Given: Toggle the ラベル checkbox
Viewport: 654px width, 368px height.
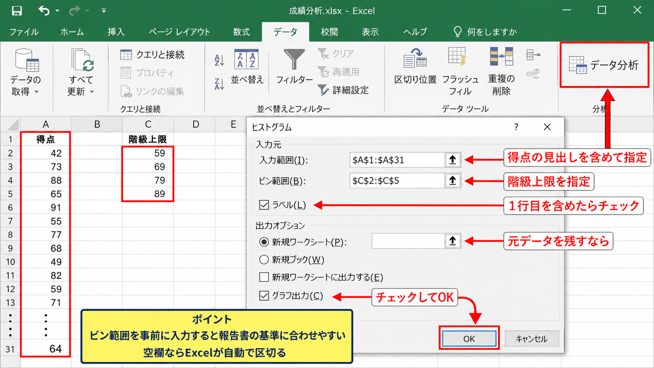Looking at the screenshot, I should coord(264,205).
